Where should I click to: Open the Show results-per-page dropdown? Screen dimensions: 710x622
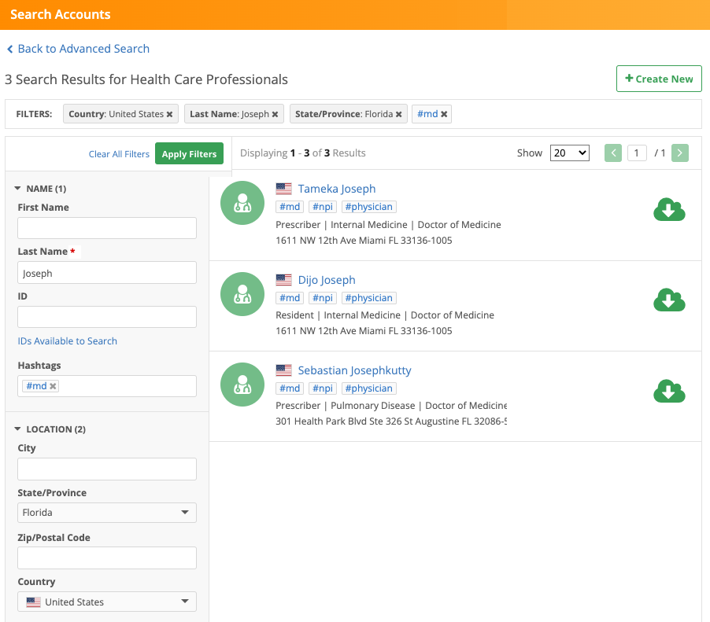click(570, 153)
